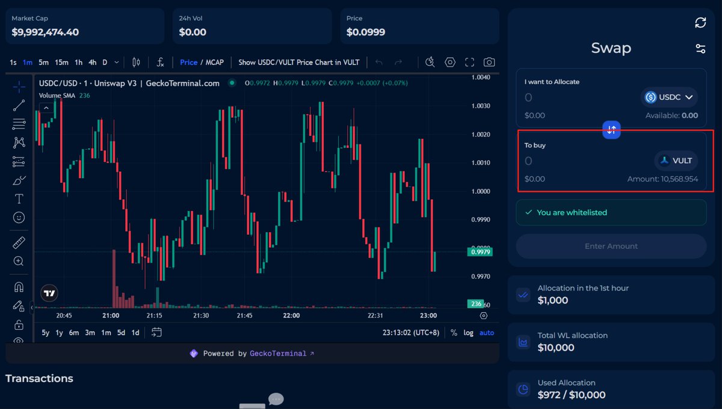This screenshot has width=722, height=409.
Task: Click the TradingView logo on chart
Action: pyautogui.click(x=49, y=294)
